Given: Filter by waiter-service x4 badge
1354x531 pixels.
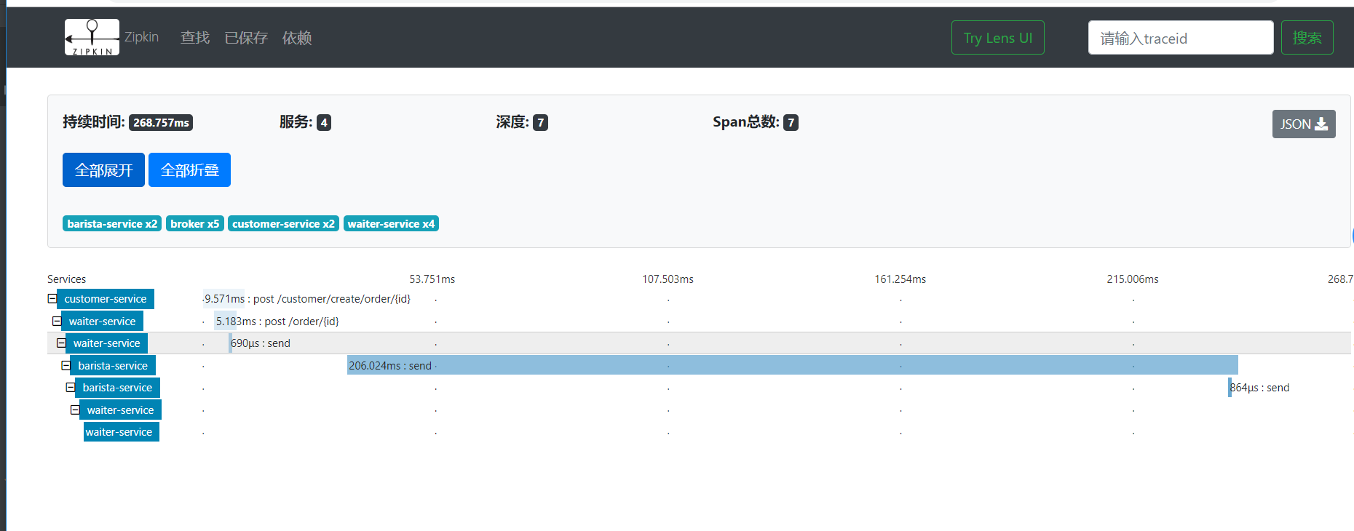Looking at the screenshot, I should [391, 223].
